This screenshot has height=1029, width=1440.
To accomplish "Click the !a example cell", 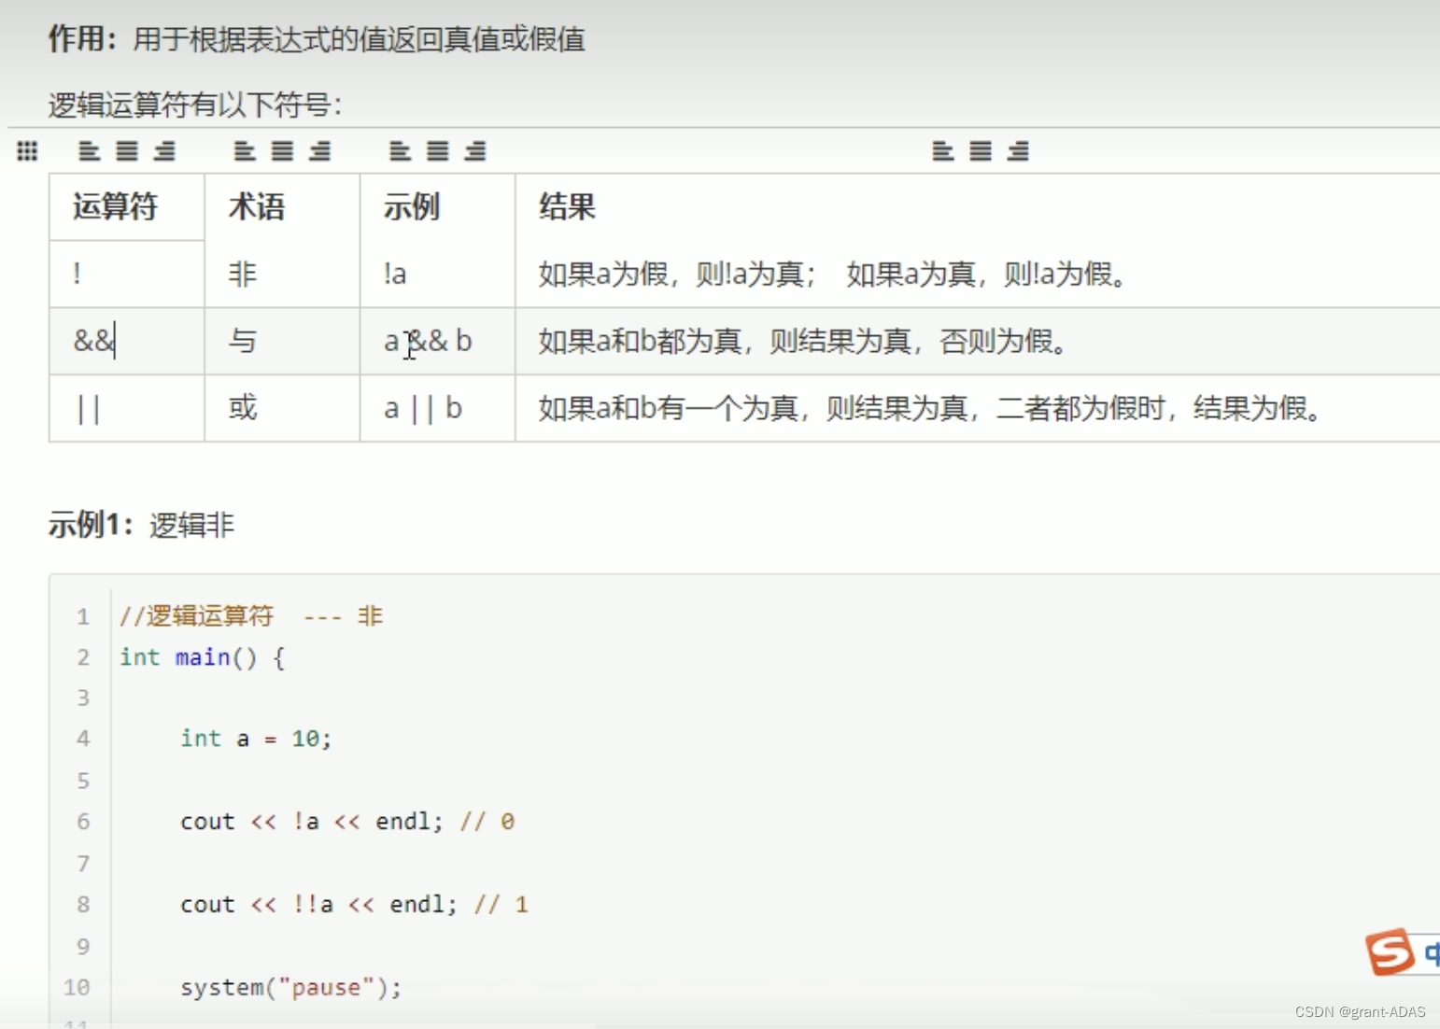I will [438, 274].
